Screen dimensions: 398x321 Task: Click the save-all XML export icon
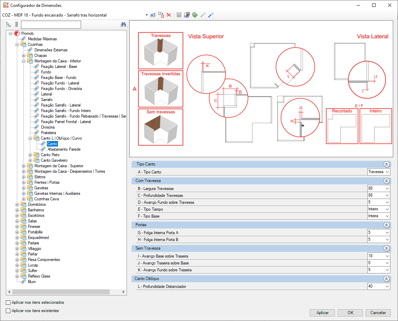click(187, 15)
